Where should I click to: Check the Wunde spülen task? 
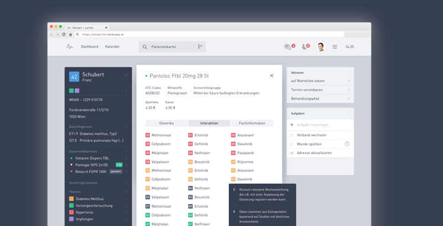click(292, 144)
